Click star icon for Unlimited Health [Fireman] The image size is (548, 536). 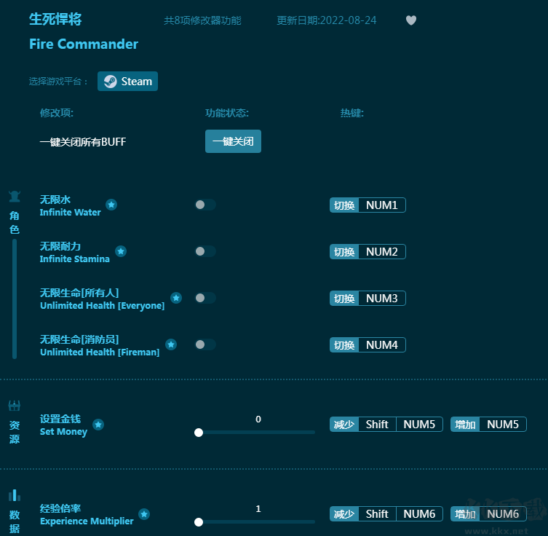coord(171,344)
